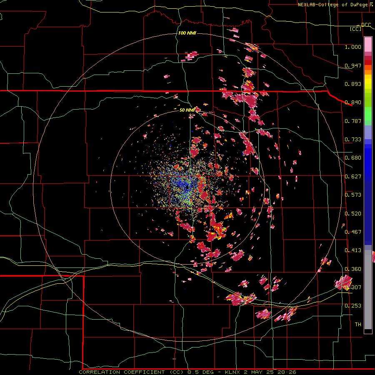Click the 0.787 scale value

click(x=353, y=121)
